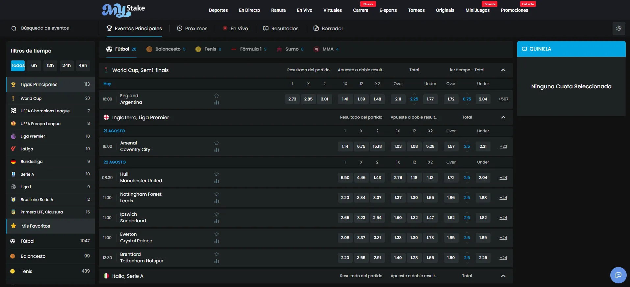Open Fútbol category with 1047 events
This screenshot has width=630, height=287.
click(50, 241)
